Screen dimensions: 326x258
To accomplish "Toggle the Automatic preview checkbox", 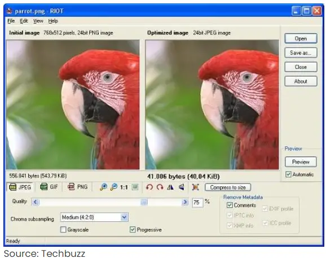I will pos(288,174).
